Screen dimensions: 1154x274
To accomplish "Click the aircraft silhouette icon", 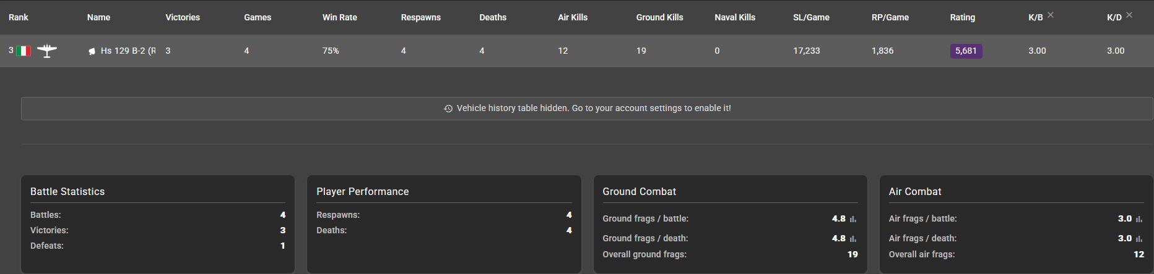I will (x=46, y=51).
